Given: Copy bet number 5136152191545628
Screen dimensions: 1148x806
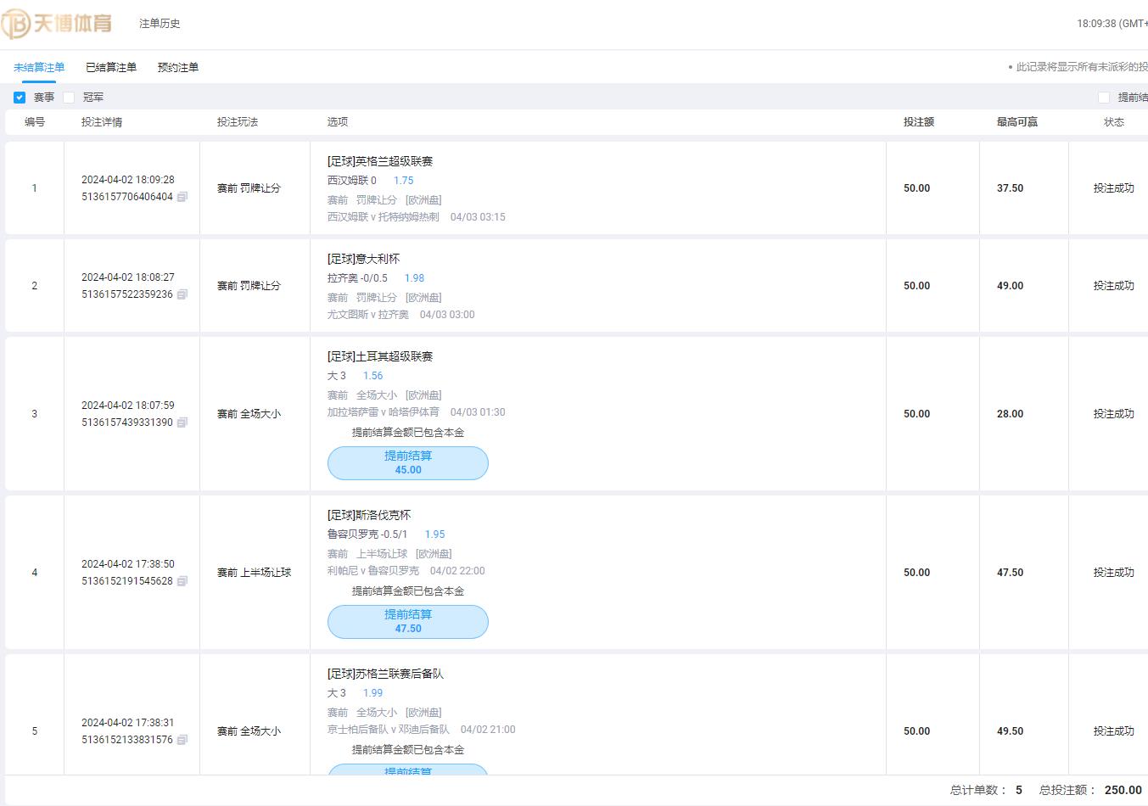Looking at the screenshot, I should point(182,581).
